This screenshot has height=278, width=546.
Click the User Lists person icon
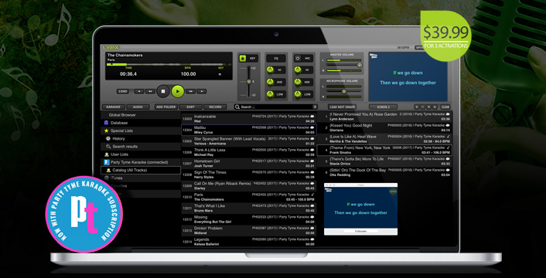click(x=106, y=154)
